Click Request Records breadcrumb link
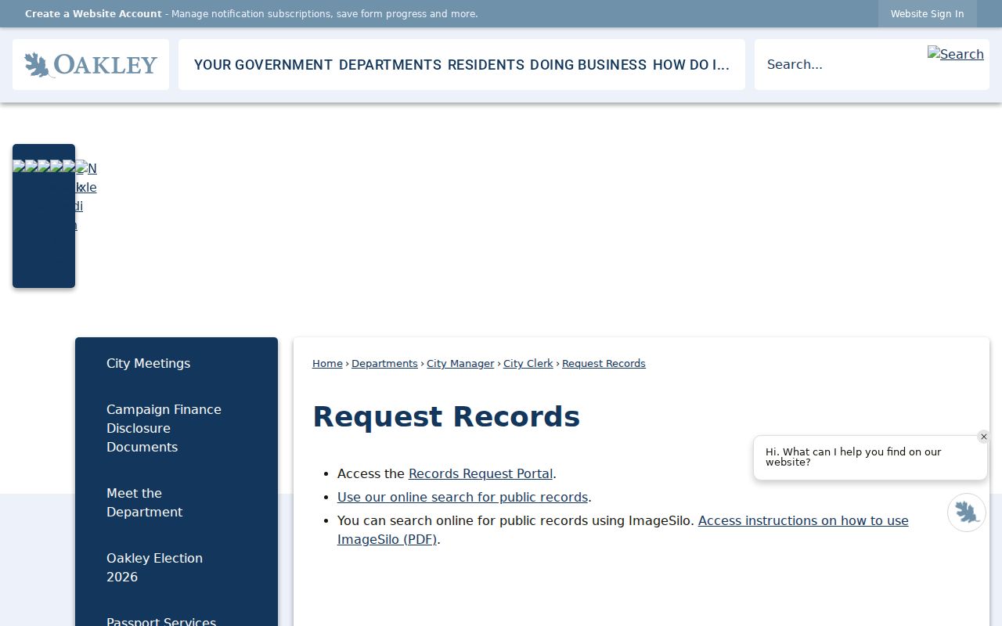The height and width of the screenshot is (626, 1002). coord(604,363)
